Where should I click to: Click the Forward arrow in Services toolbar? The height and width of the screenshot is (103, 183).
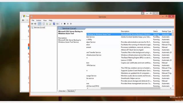point(35,24)
